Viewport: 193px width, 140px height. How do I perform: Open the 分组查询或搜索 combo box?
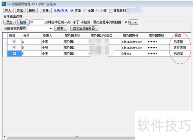pos(40,28)
